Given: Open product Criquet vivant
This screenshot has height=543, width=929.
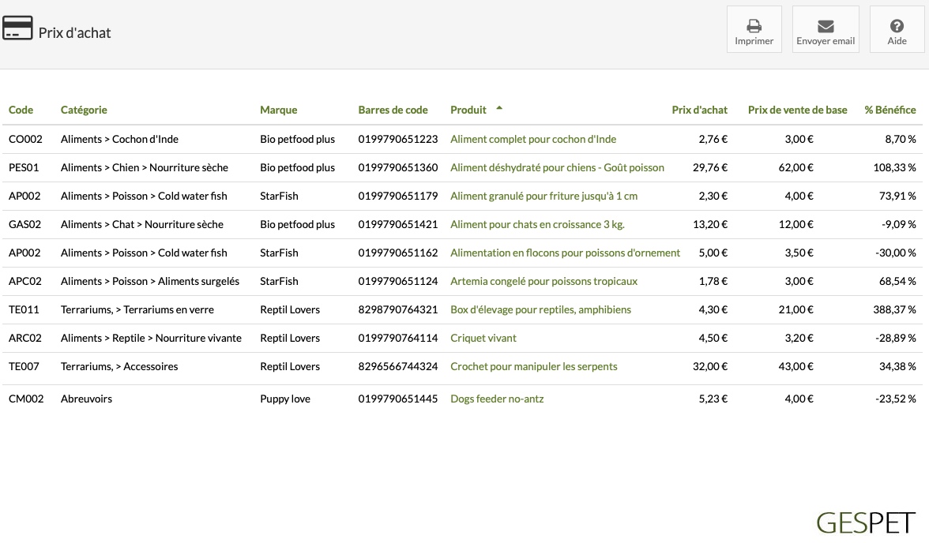Looking at the screenshot, I should pos(483,338).
